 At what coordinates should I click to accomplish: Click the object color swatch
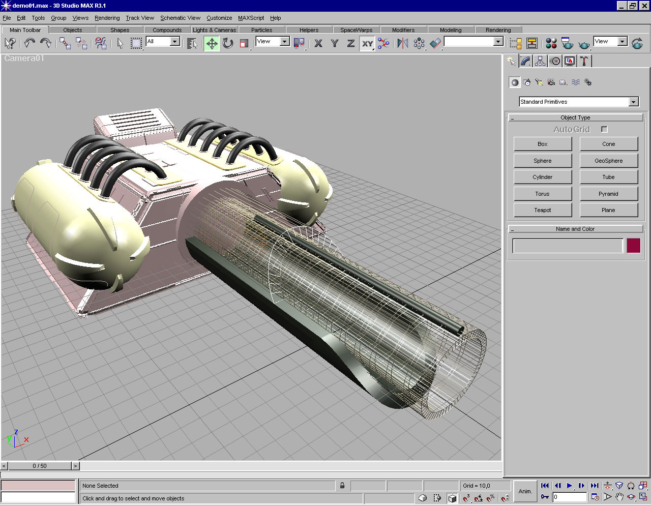coord(633,246)
